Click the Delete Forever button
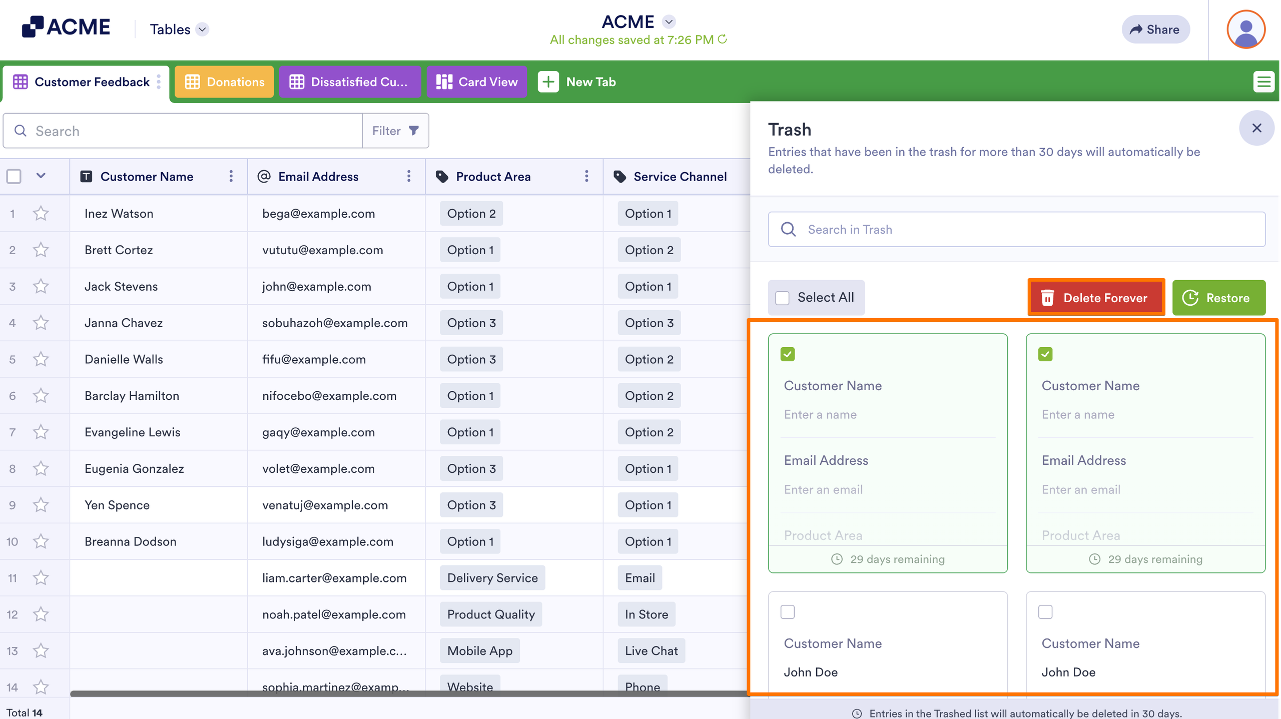1281x719 pixels. tap(1096, 298)
